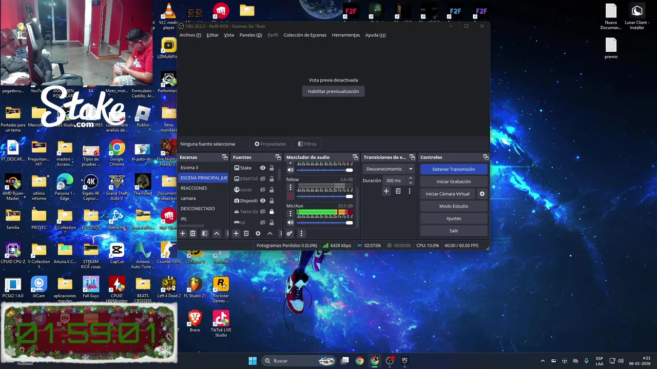Decrease Duración with down arrow
The image size is (657, 369).
click(410, 183)
